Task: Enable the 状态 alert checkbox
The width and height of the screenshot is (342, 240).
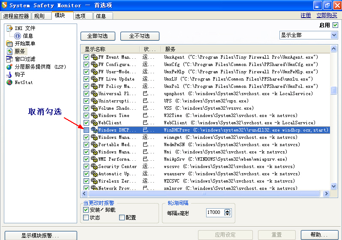Action: click(x=86, y=218)
